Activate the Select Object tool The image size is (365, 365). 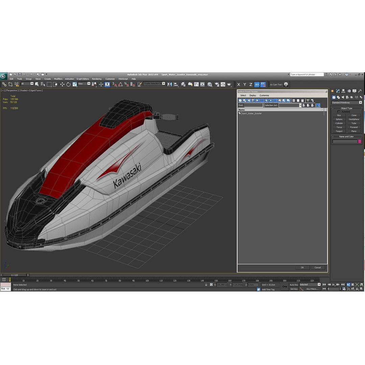pos(37,84)
